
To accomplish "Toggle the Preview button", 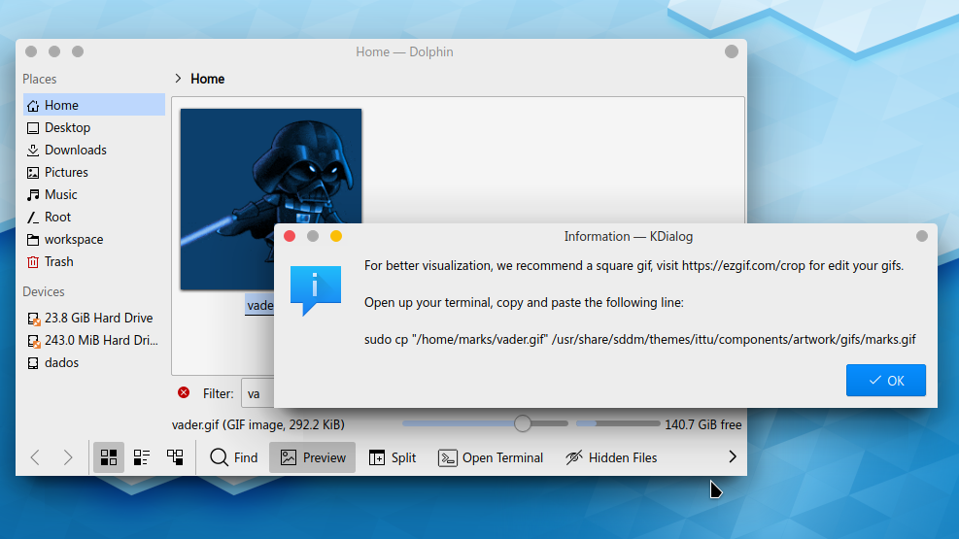I will pos(313,457).
